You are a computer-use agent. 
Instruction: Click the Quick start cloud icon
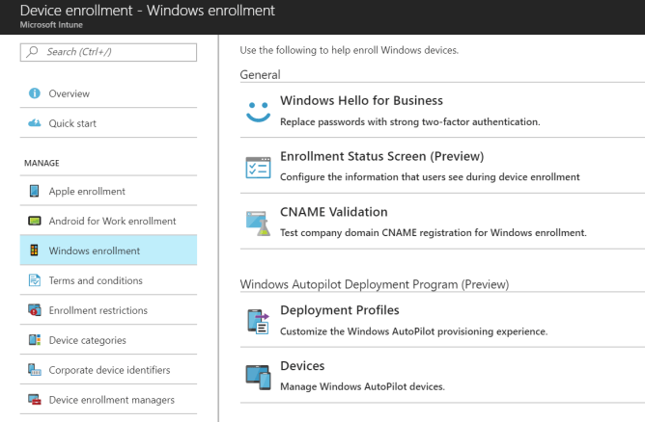[35, 123]
